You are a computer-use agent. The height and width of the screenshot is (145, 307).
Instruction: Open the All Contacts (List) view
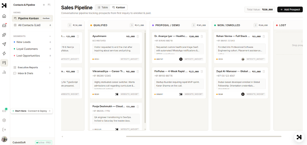tap(32, 25)
